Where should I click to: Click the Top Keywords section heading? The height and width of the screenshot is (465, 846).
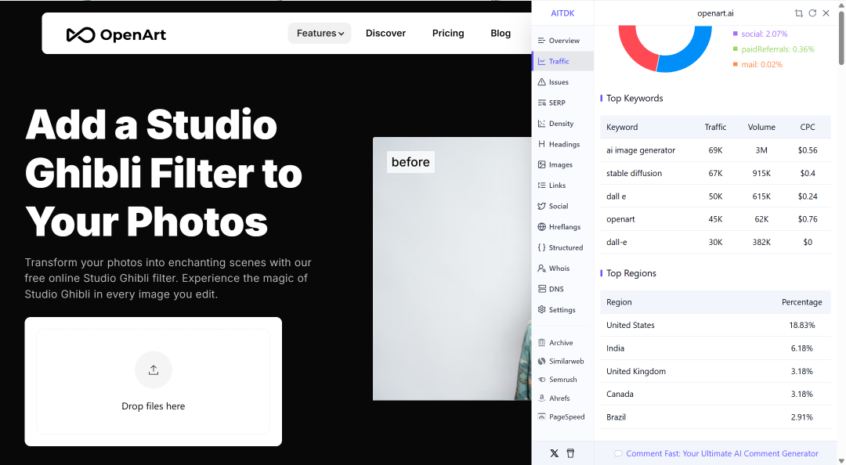click(x=634, y=98)
